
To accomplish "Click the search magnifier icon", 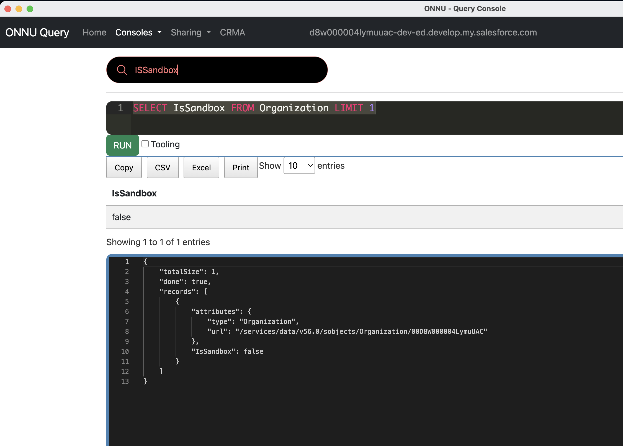I will 122,70.
